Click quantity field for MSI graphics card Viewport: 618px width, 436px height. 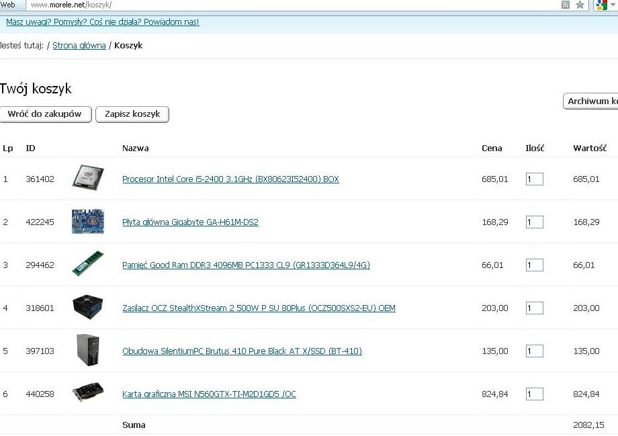click(535, 394)
